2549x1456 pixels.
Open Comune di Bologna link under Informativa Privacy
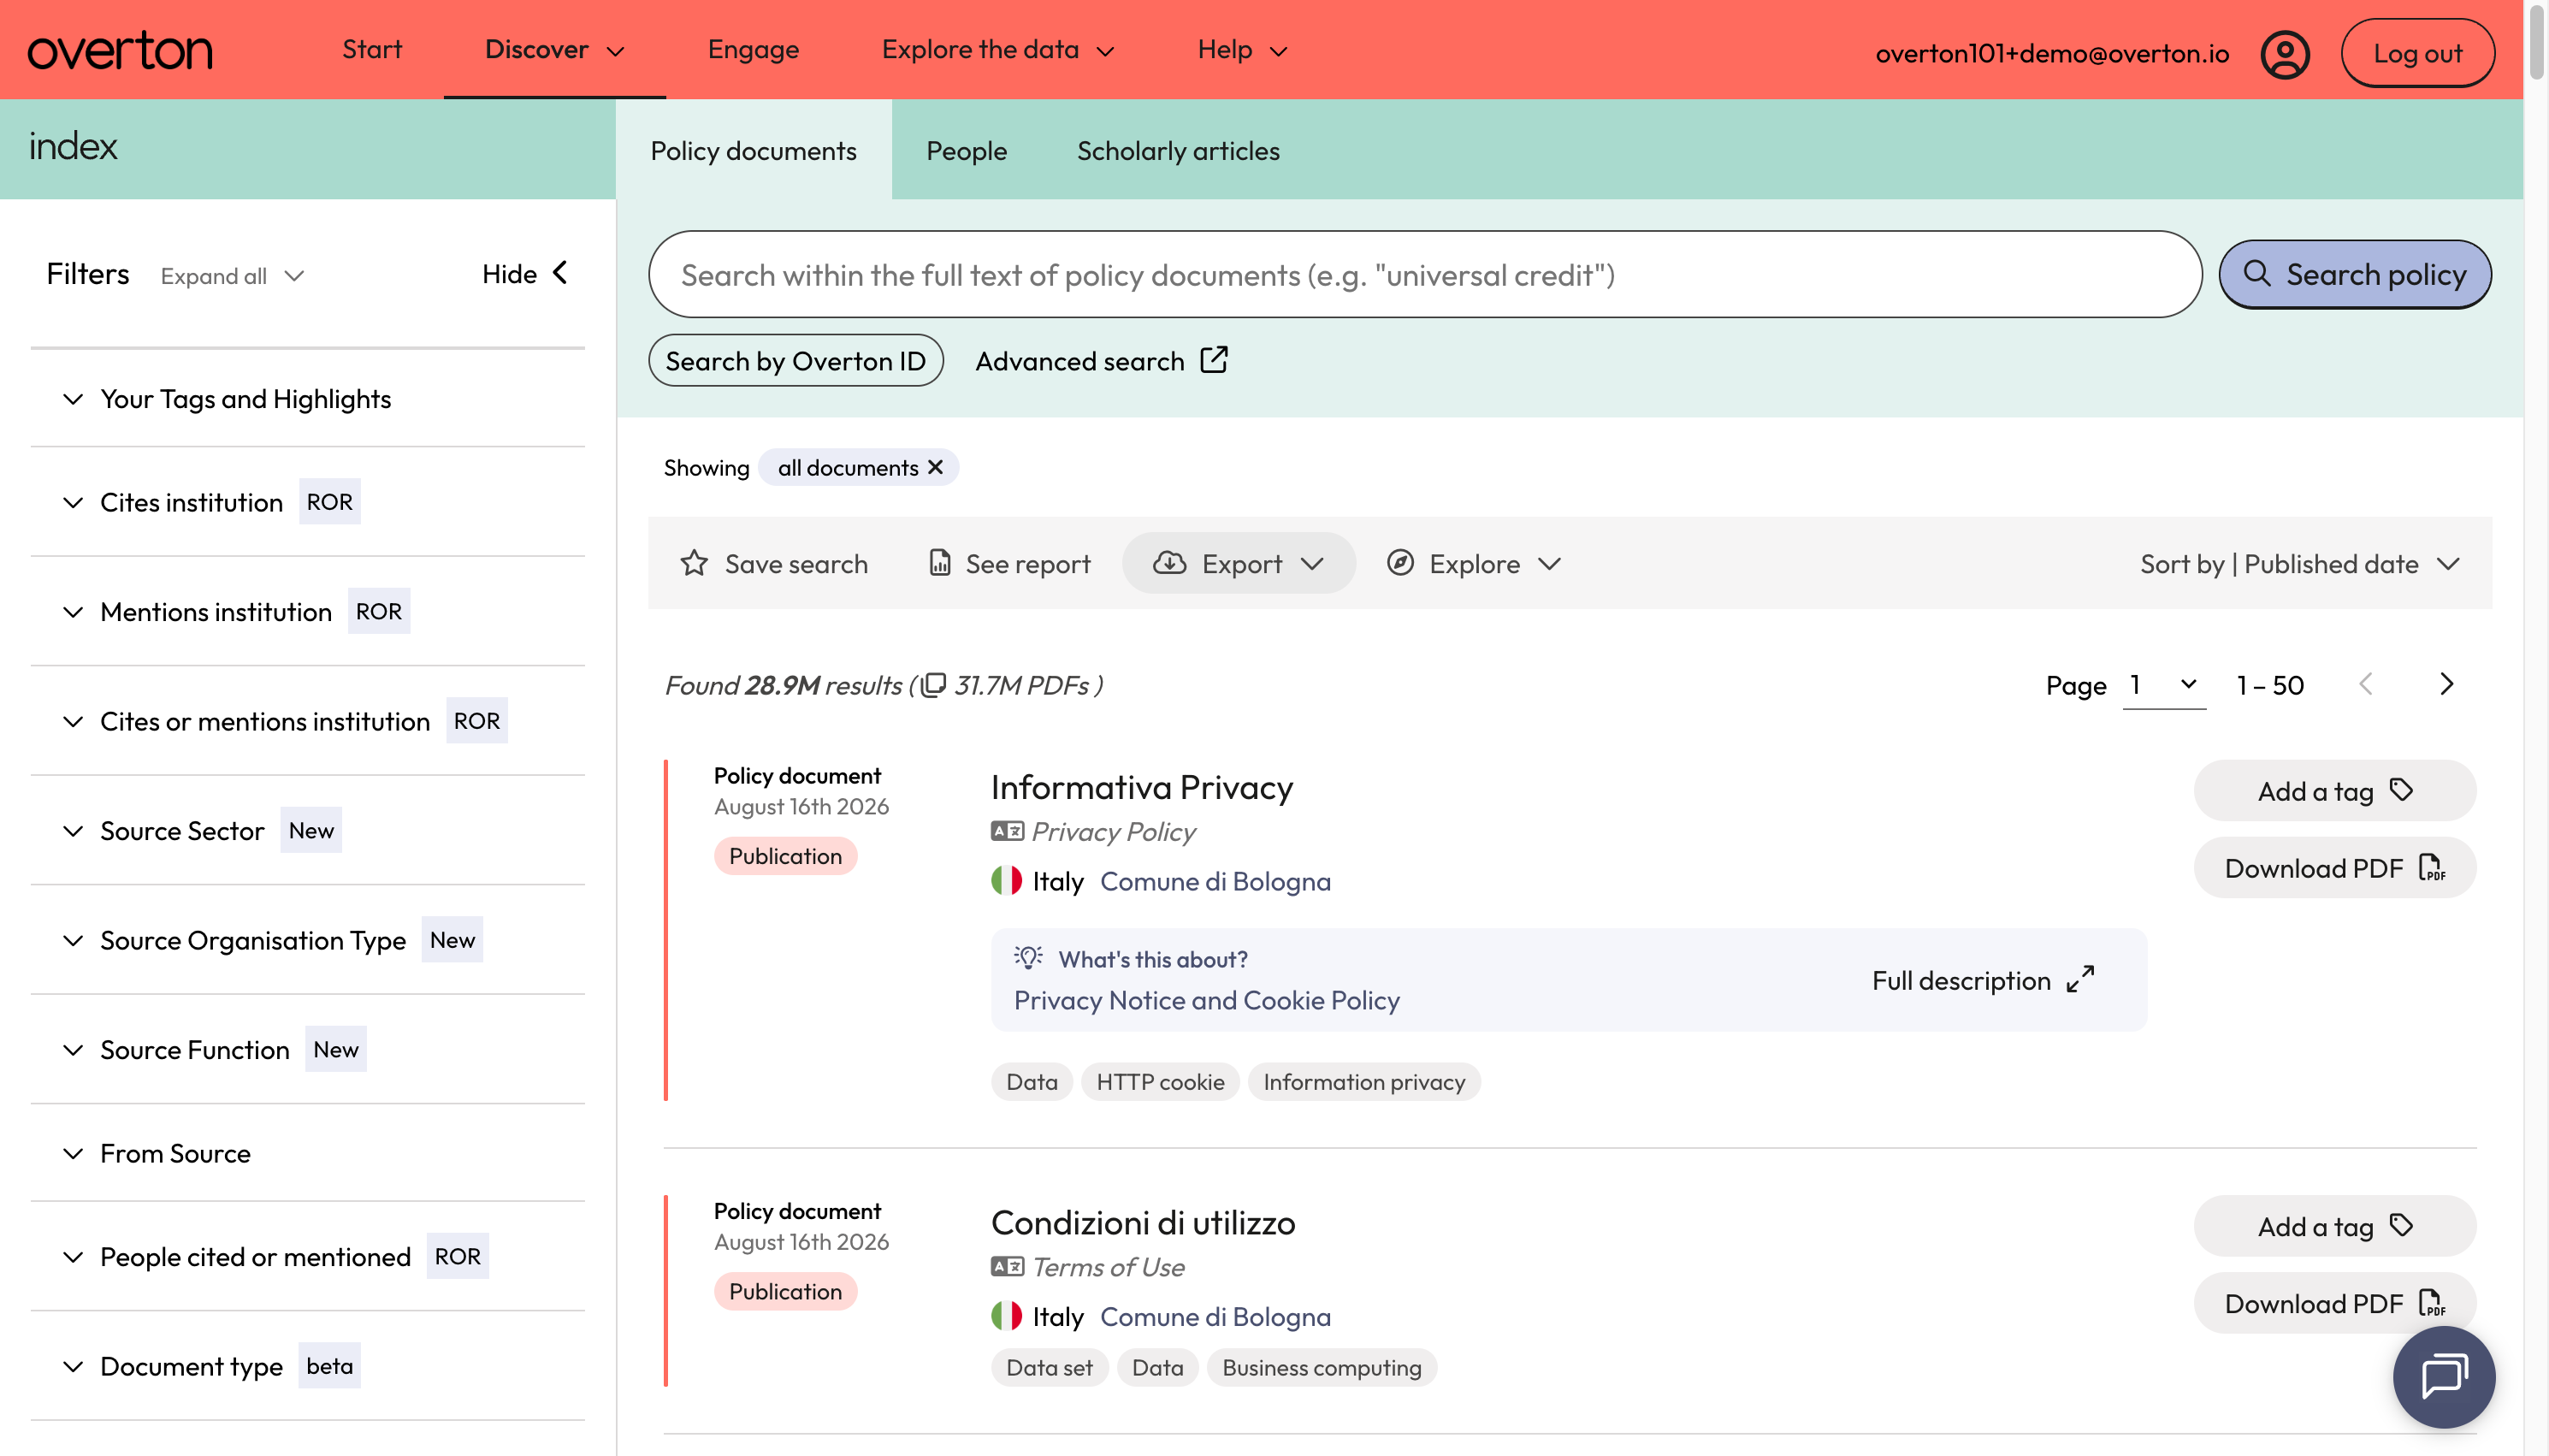click(x=1215, y=881)
